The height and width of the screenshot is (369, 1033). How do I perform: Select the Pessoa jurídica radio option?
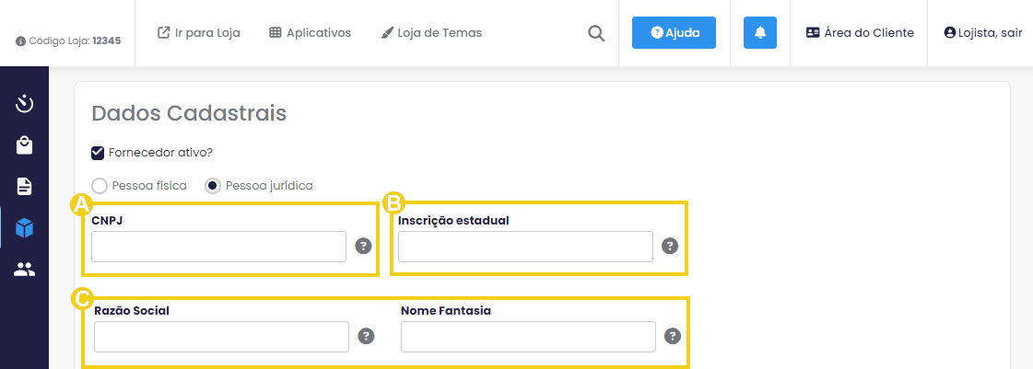(x=213, y=186)
